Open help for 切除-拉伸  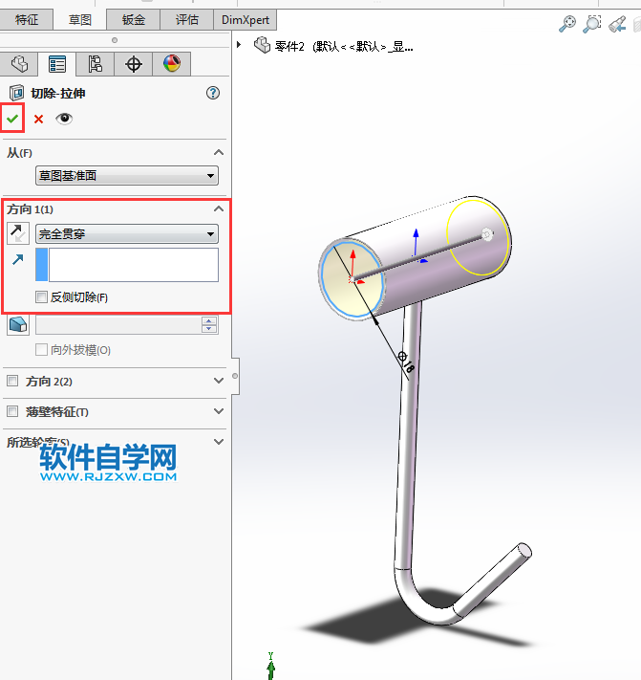[x=213, y=93]
